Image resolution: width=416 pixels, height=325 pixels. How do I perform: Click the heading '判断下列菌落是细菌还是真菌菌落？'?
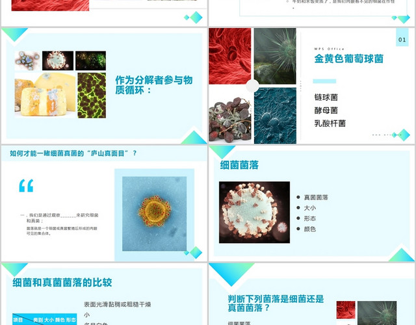point(276,304)
